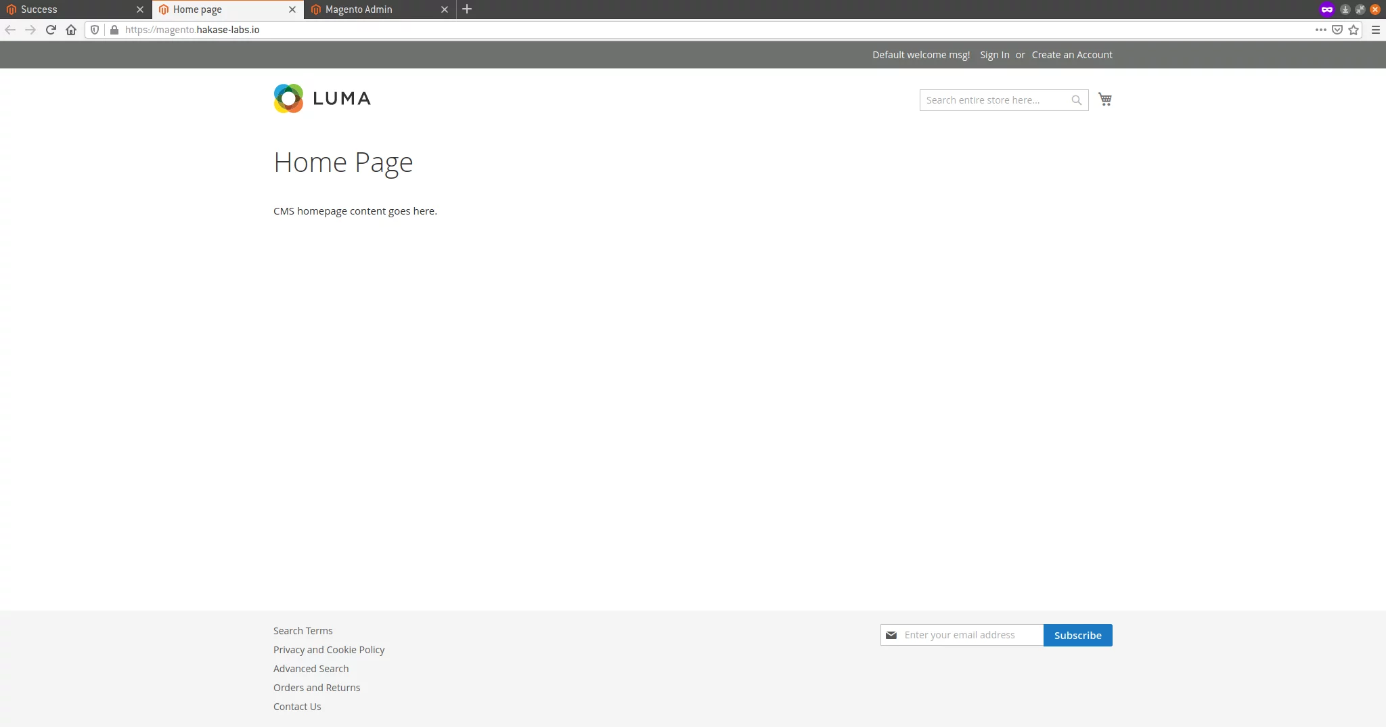Click 'Default welcome msg!' text
1386x727 pixels.
[921, 55]
